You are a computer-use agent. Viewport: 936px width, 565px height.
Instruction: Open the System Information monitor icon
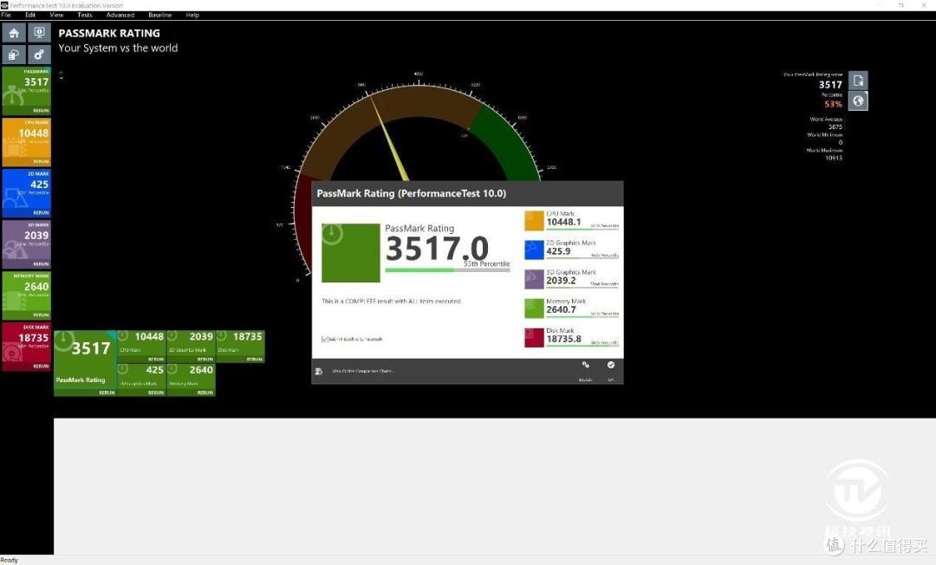pyautogui.click(x=39, y=33)
